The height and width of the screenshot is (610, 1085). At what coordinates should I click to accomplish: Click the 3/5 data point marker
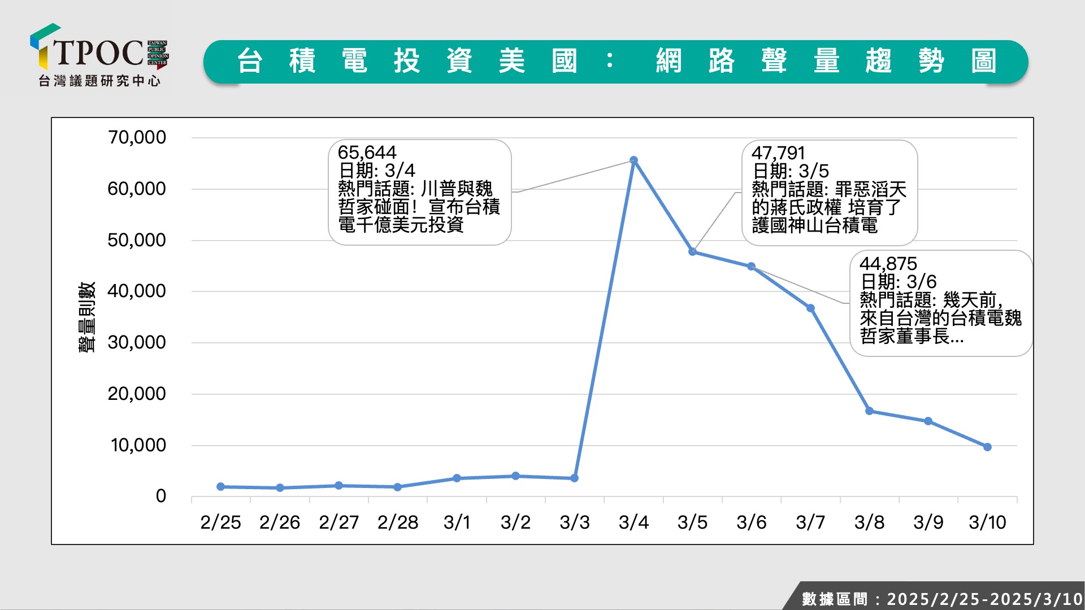692,252
